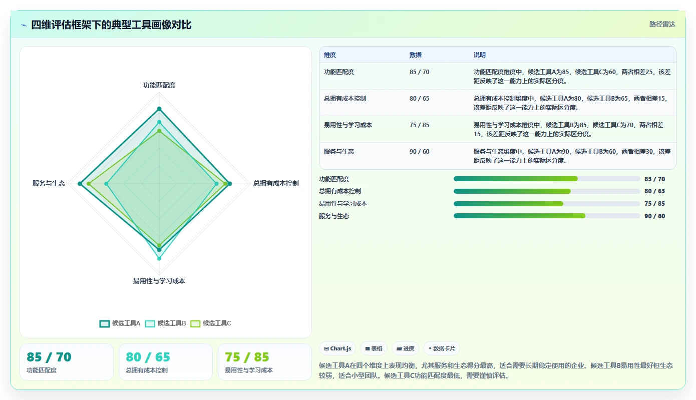The width and height of the screenshot is (696, 400).
Task: Click the 总拥有成本控制 progress bar
Action: [547, 191]
